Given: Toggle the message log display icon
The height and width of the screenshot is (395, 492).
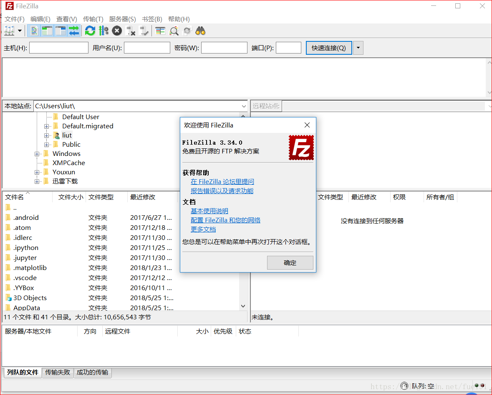Looking at the screenshot, I should (34, 31).
